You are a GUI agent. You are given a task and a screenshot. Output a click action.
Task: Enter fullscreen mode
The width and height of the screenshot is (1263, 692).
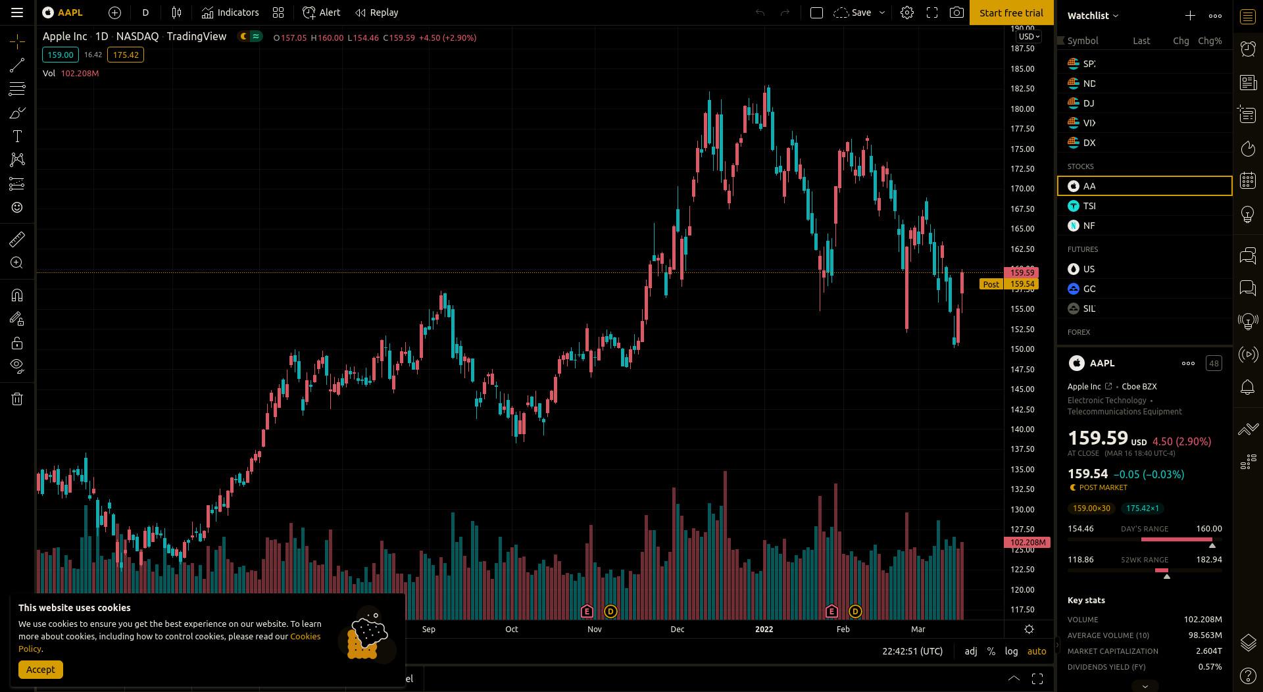click(x=932, y=12)
